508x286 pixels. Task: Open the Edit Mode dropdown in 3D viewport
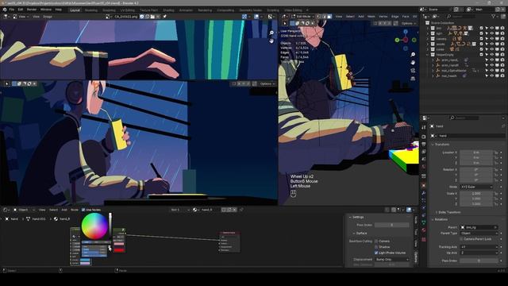pos(302,17)
